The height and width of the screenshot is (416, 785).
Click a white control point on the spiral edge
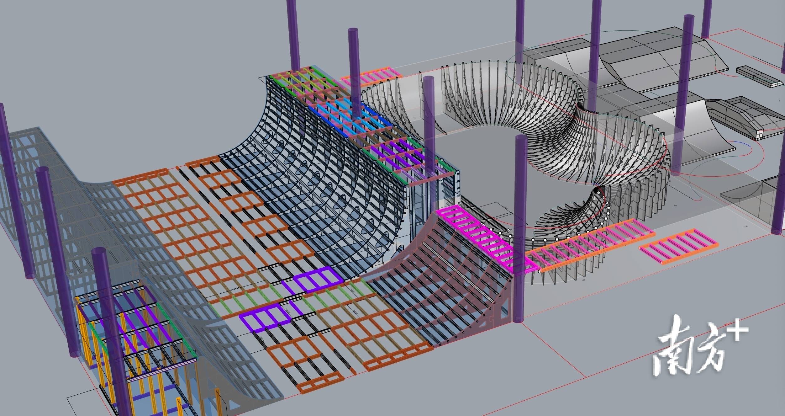click(x=545, y=240)
